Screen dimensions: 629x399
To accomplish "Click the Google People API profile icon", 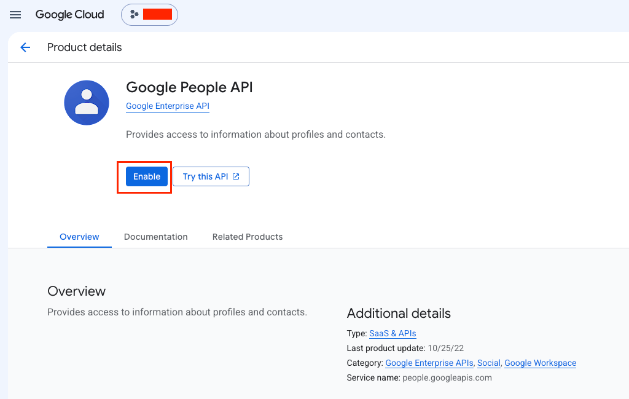I will pos(87,103).
